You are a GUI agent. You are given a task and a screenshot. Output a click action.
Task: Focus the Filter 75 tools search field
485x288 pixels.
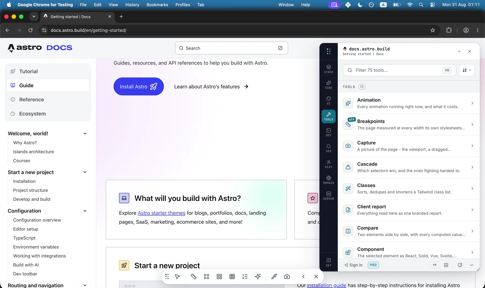(x=399, y=70)
